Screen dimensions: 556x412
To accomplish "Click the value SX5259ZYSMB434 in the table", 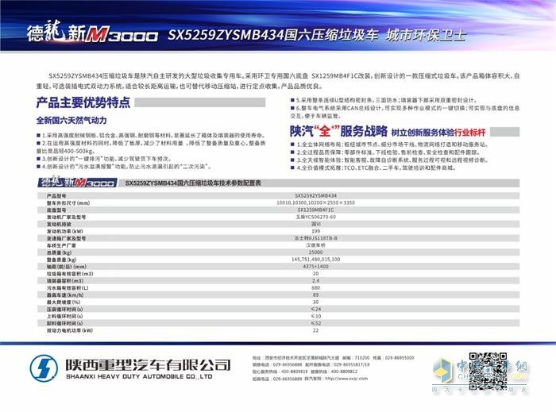I will pos(315,195).
